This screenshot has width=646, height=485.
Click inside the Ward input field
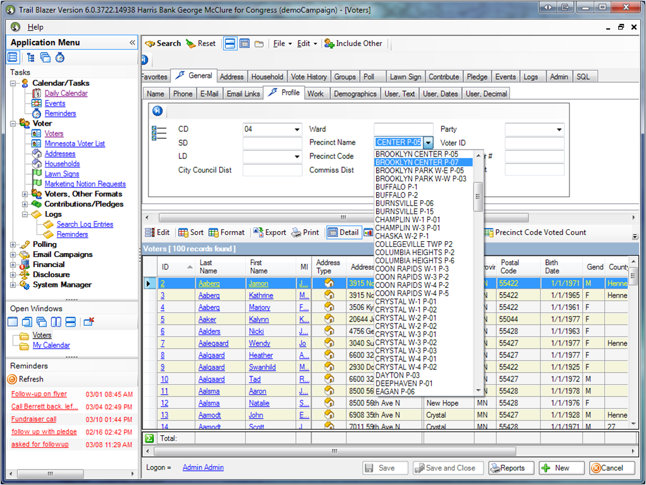point(403,129)
